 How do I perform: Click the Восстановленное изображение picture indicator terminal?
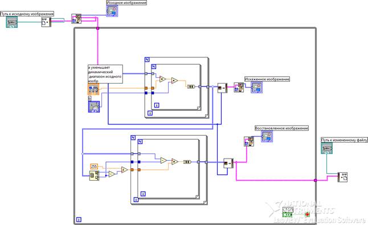[267, 136]
